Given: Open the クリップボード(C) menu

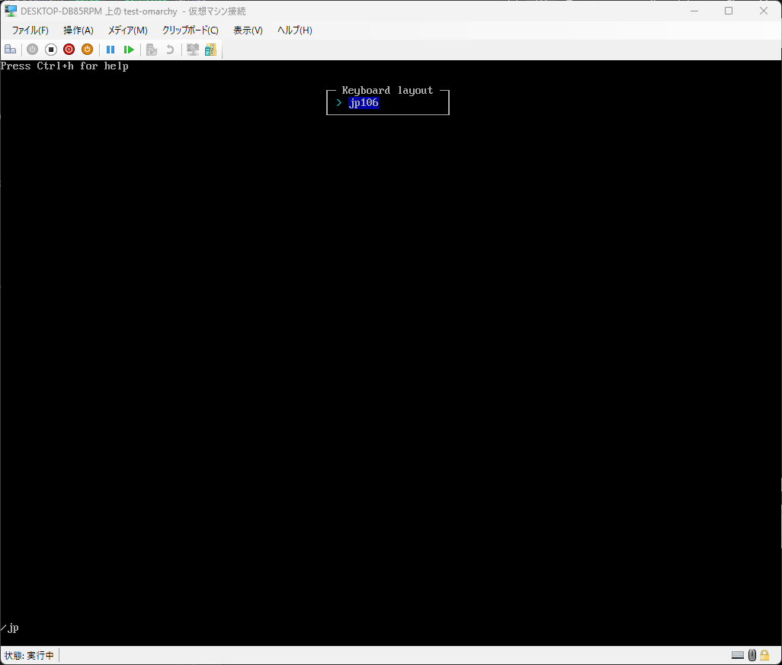Looking at the screenshot, I should tap(190, 31).
